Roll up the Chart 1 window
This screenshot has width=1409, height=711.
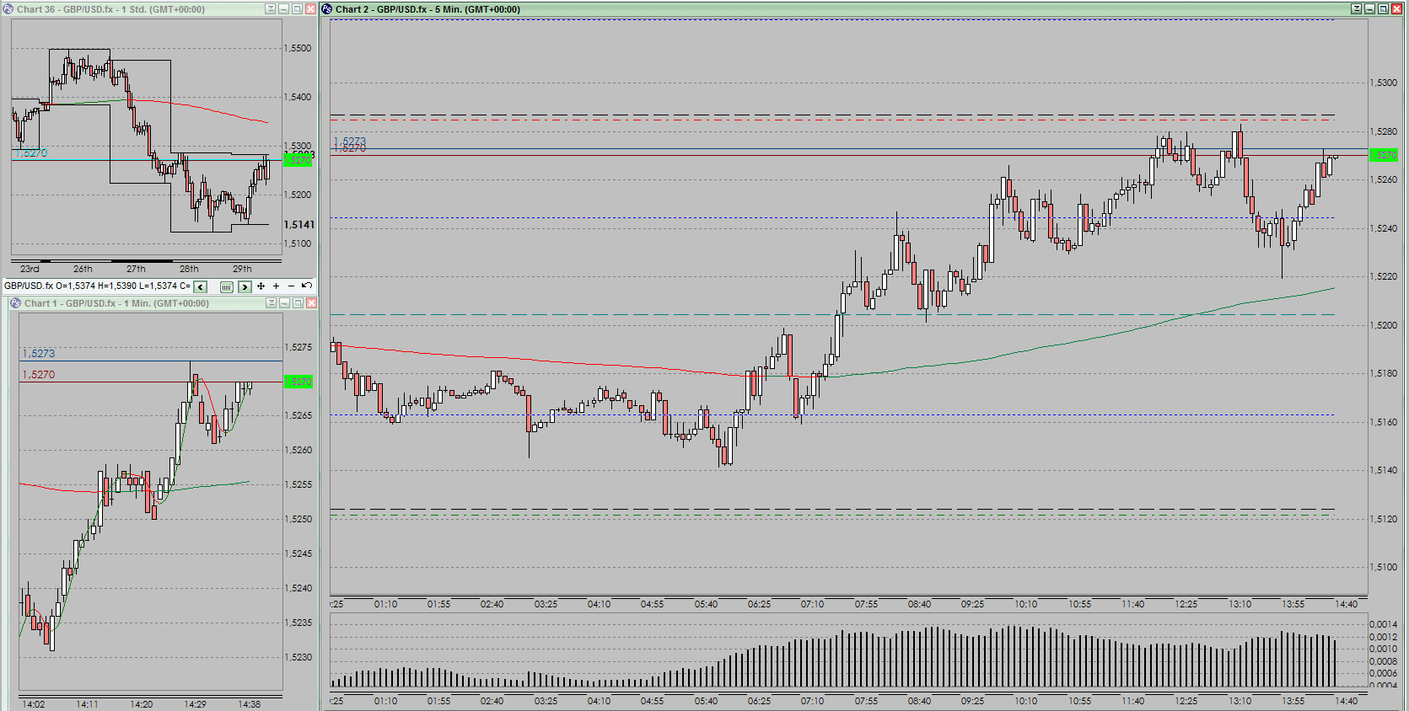pyautogui.click(x=272, y=303)
